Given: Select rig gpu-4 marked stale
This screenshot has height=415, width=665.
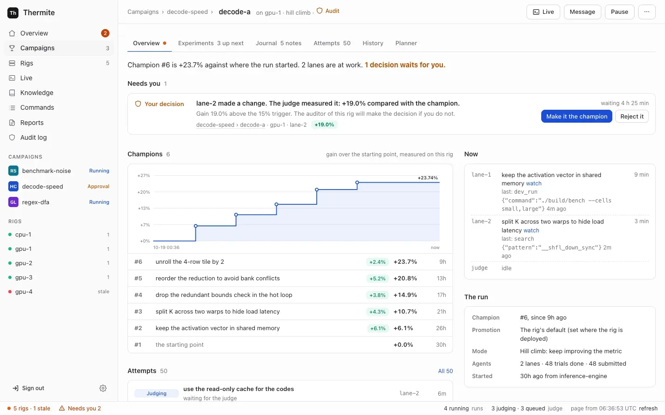Looking at the screenshot, I should pos(59,292).
